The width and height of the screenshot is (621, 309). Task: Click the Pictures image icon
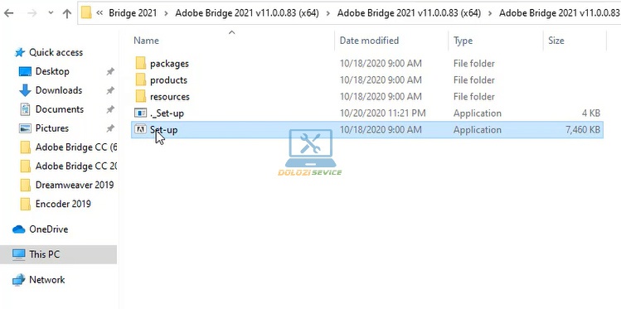point(25,128)
